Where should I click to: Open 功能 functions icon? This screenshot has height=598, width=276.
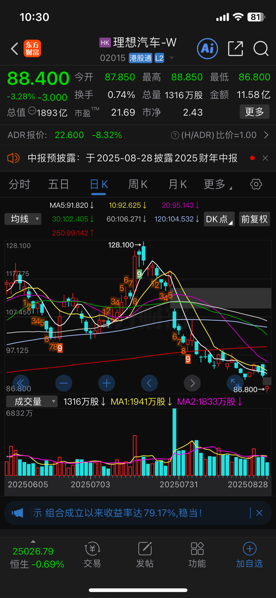tap(197, 555)
